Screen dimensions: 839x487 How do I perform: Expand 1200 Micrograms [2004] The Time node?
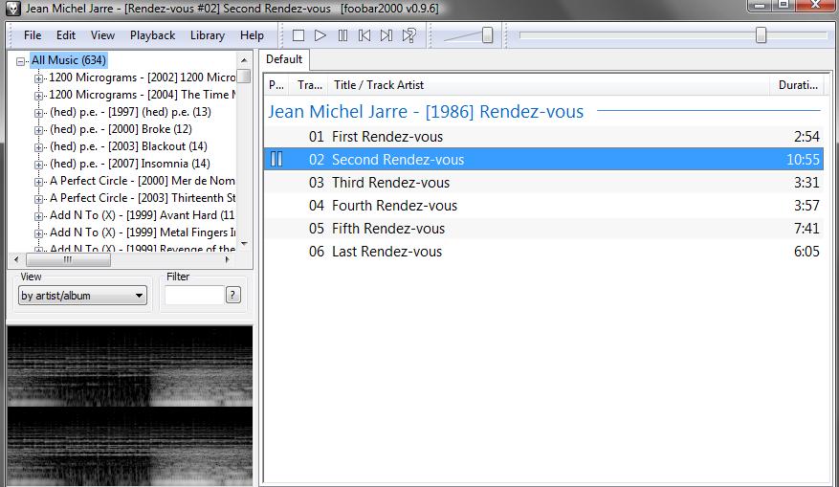point(38,96)
